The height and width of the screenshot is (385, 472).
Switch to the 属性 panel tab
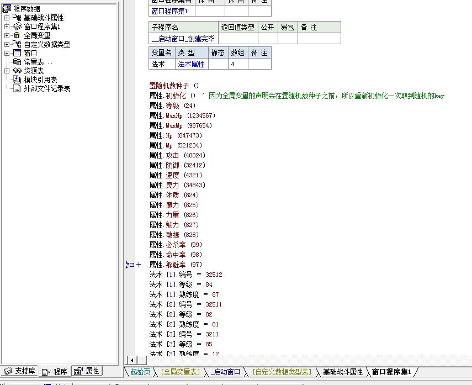(x=87, y=371)
